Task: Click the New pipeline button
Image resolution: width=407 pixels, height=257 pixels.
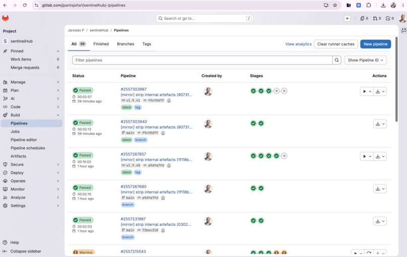Action: 375,44
